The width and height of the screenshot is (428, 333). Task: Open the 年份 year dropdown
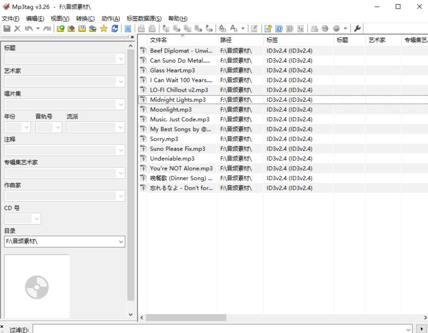26,127
